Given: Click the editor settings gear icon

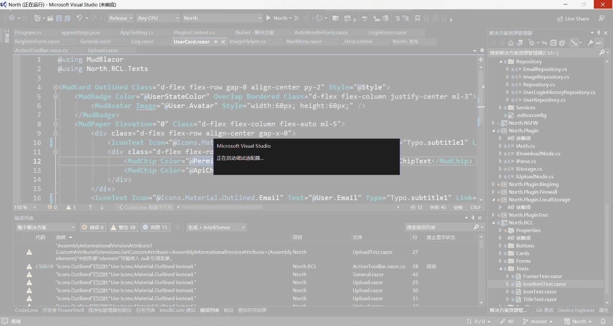Looking at the screenshot, I should tap(482, 50).
